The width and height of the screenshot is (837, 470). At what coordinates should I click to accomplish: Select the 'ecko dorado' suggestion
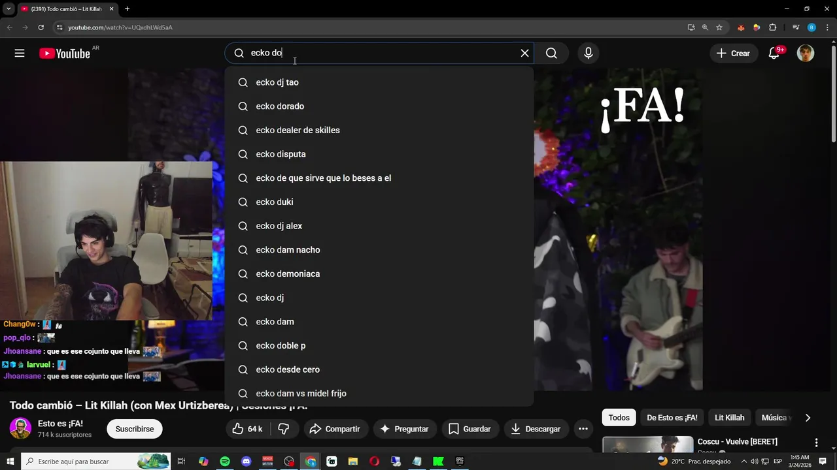[379, 106]
